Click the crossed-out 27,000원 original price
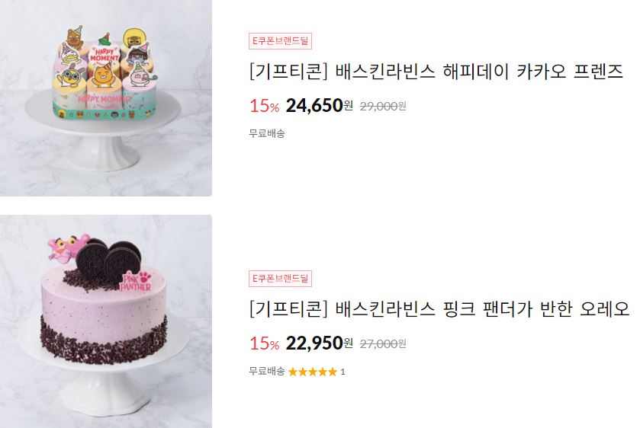The width and height of the screenshot is (640, 428). click(x=383, y=344)
